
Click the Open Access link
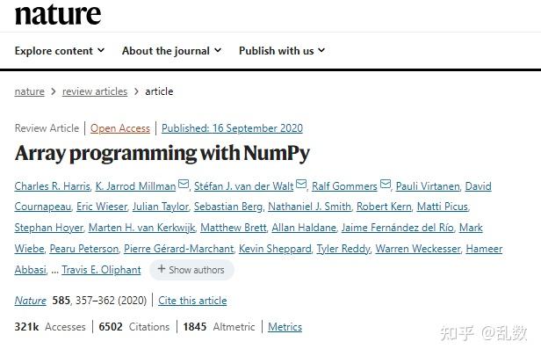coord(120,128)
